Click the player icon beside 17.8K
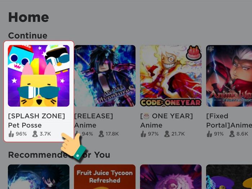Viewport: 252px width, 189px height. (101, 134)
